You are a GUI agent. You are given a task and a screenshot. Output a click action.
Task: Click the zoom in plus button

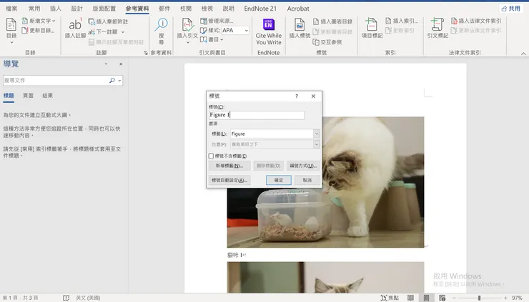click(x=505, y=298)
